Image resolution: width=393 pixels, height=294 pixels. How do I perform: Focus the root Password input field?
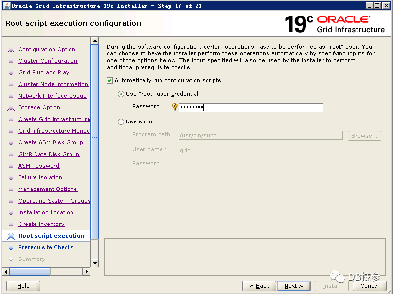point(251,108)
